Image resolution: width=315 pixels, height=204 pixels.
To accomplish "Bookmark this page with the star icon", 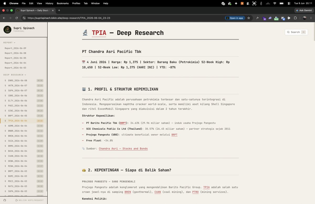I will click(249, 18).
